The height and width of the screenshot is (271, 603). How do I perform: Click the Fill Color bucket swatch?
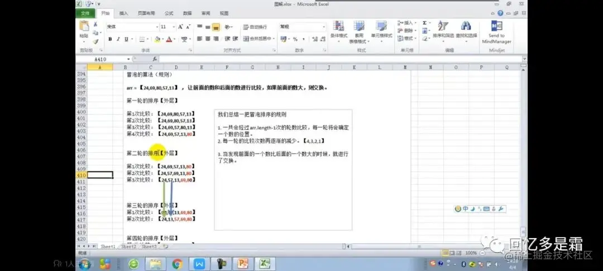point(157,39)
